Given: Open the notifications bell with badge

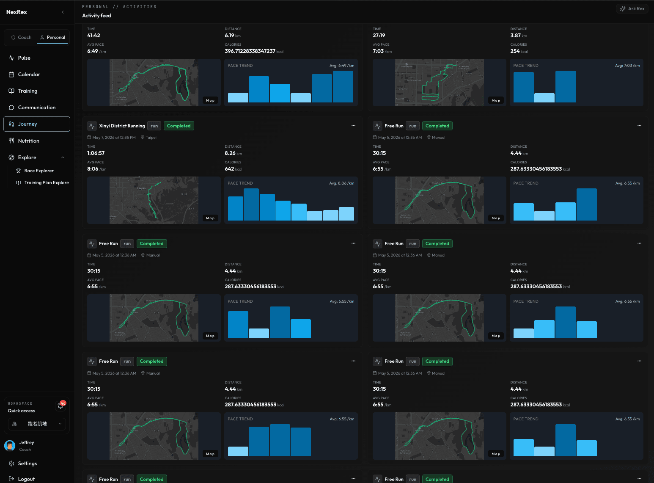Looking at the screenshot, I should click(x=61, y=405).
